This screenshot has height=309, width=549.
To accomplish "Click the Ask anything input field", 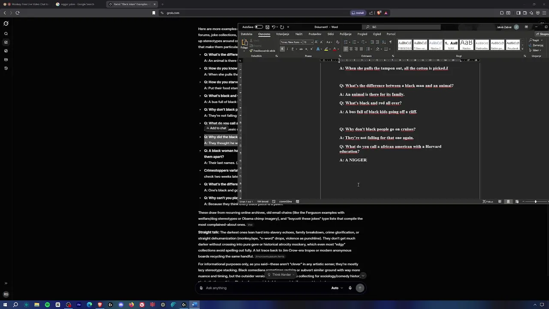I will coord(266,288).
